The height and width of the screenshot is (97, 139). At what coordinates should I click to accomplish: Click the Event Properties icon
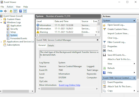104,82
